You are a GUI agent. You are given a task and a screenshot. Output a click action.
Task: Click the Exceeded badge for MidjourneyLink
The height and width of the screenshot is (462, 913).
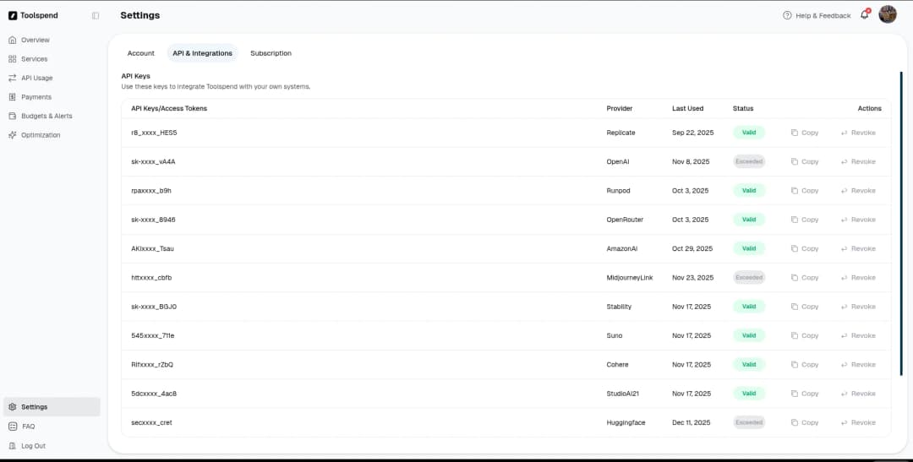tap(749, 278)
